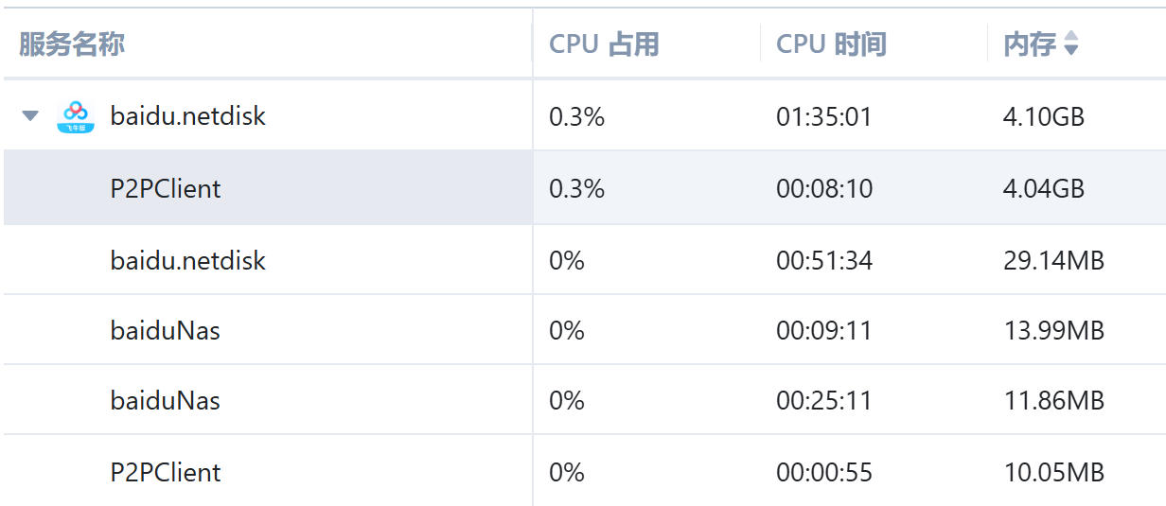Click the 00:08:10 CPU time cell
This screenshot has height=506, width=1166.
coord(823,188)
